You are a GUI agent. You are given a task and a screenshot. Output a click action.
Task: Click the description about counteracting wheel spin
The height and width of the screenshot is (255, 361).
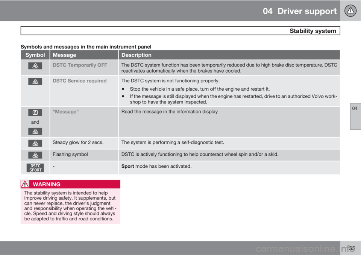pyautogui.click(x=200, y=154)
